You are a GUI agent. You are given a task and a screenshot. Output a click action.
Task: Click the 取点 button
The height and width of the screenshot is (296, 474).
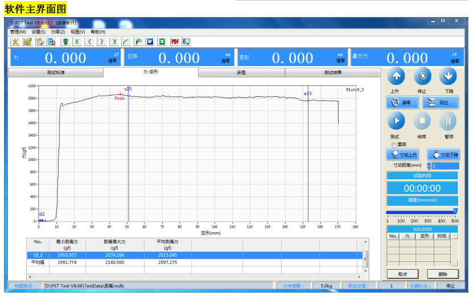tap(402, 274)
